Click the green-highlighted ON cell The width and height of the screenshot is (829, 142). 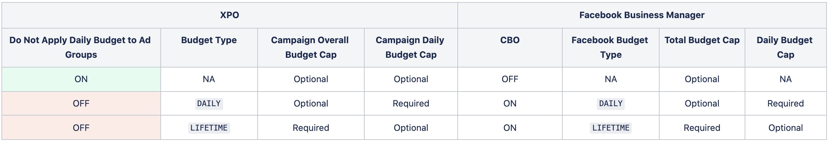coord(81,79)
